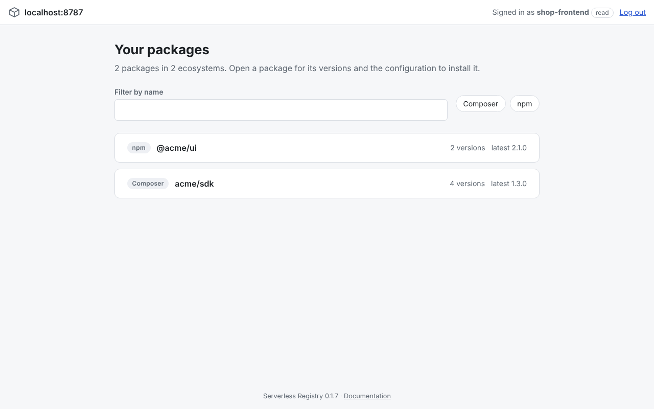Click the Filter by name label
The width and height of the screenshot is (654, 409).
139,92
